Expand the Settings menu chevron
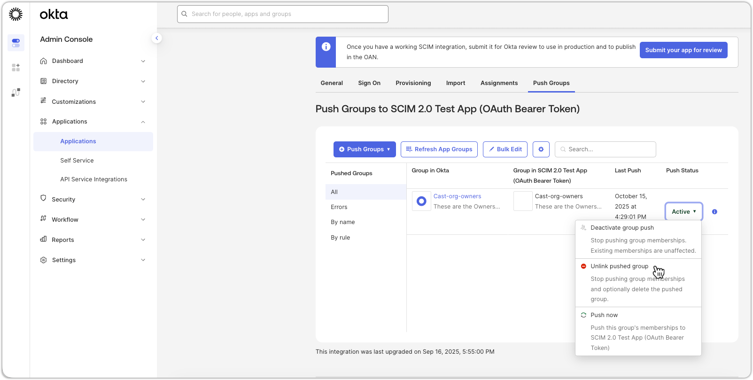This screenshot has height=380, width=753. (143, 260)
